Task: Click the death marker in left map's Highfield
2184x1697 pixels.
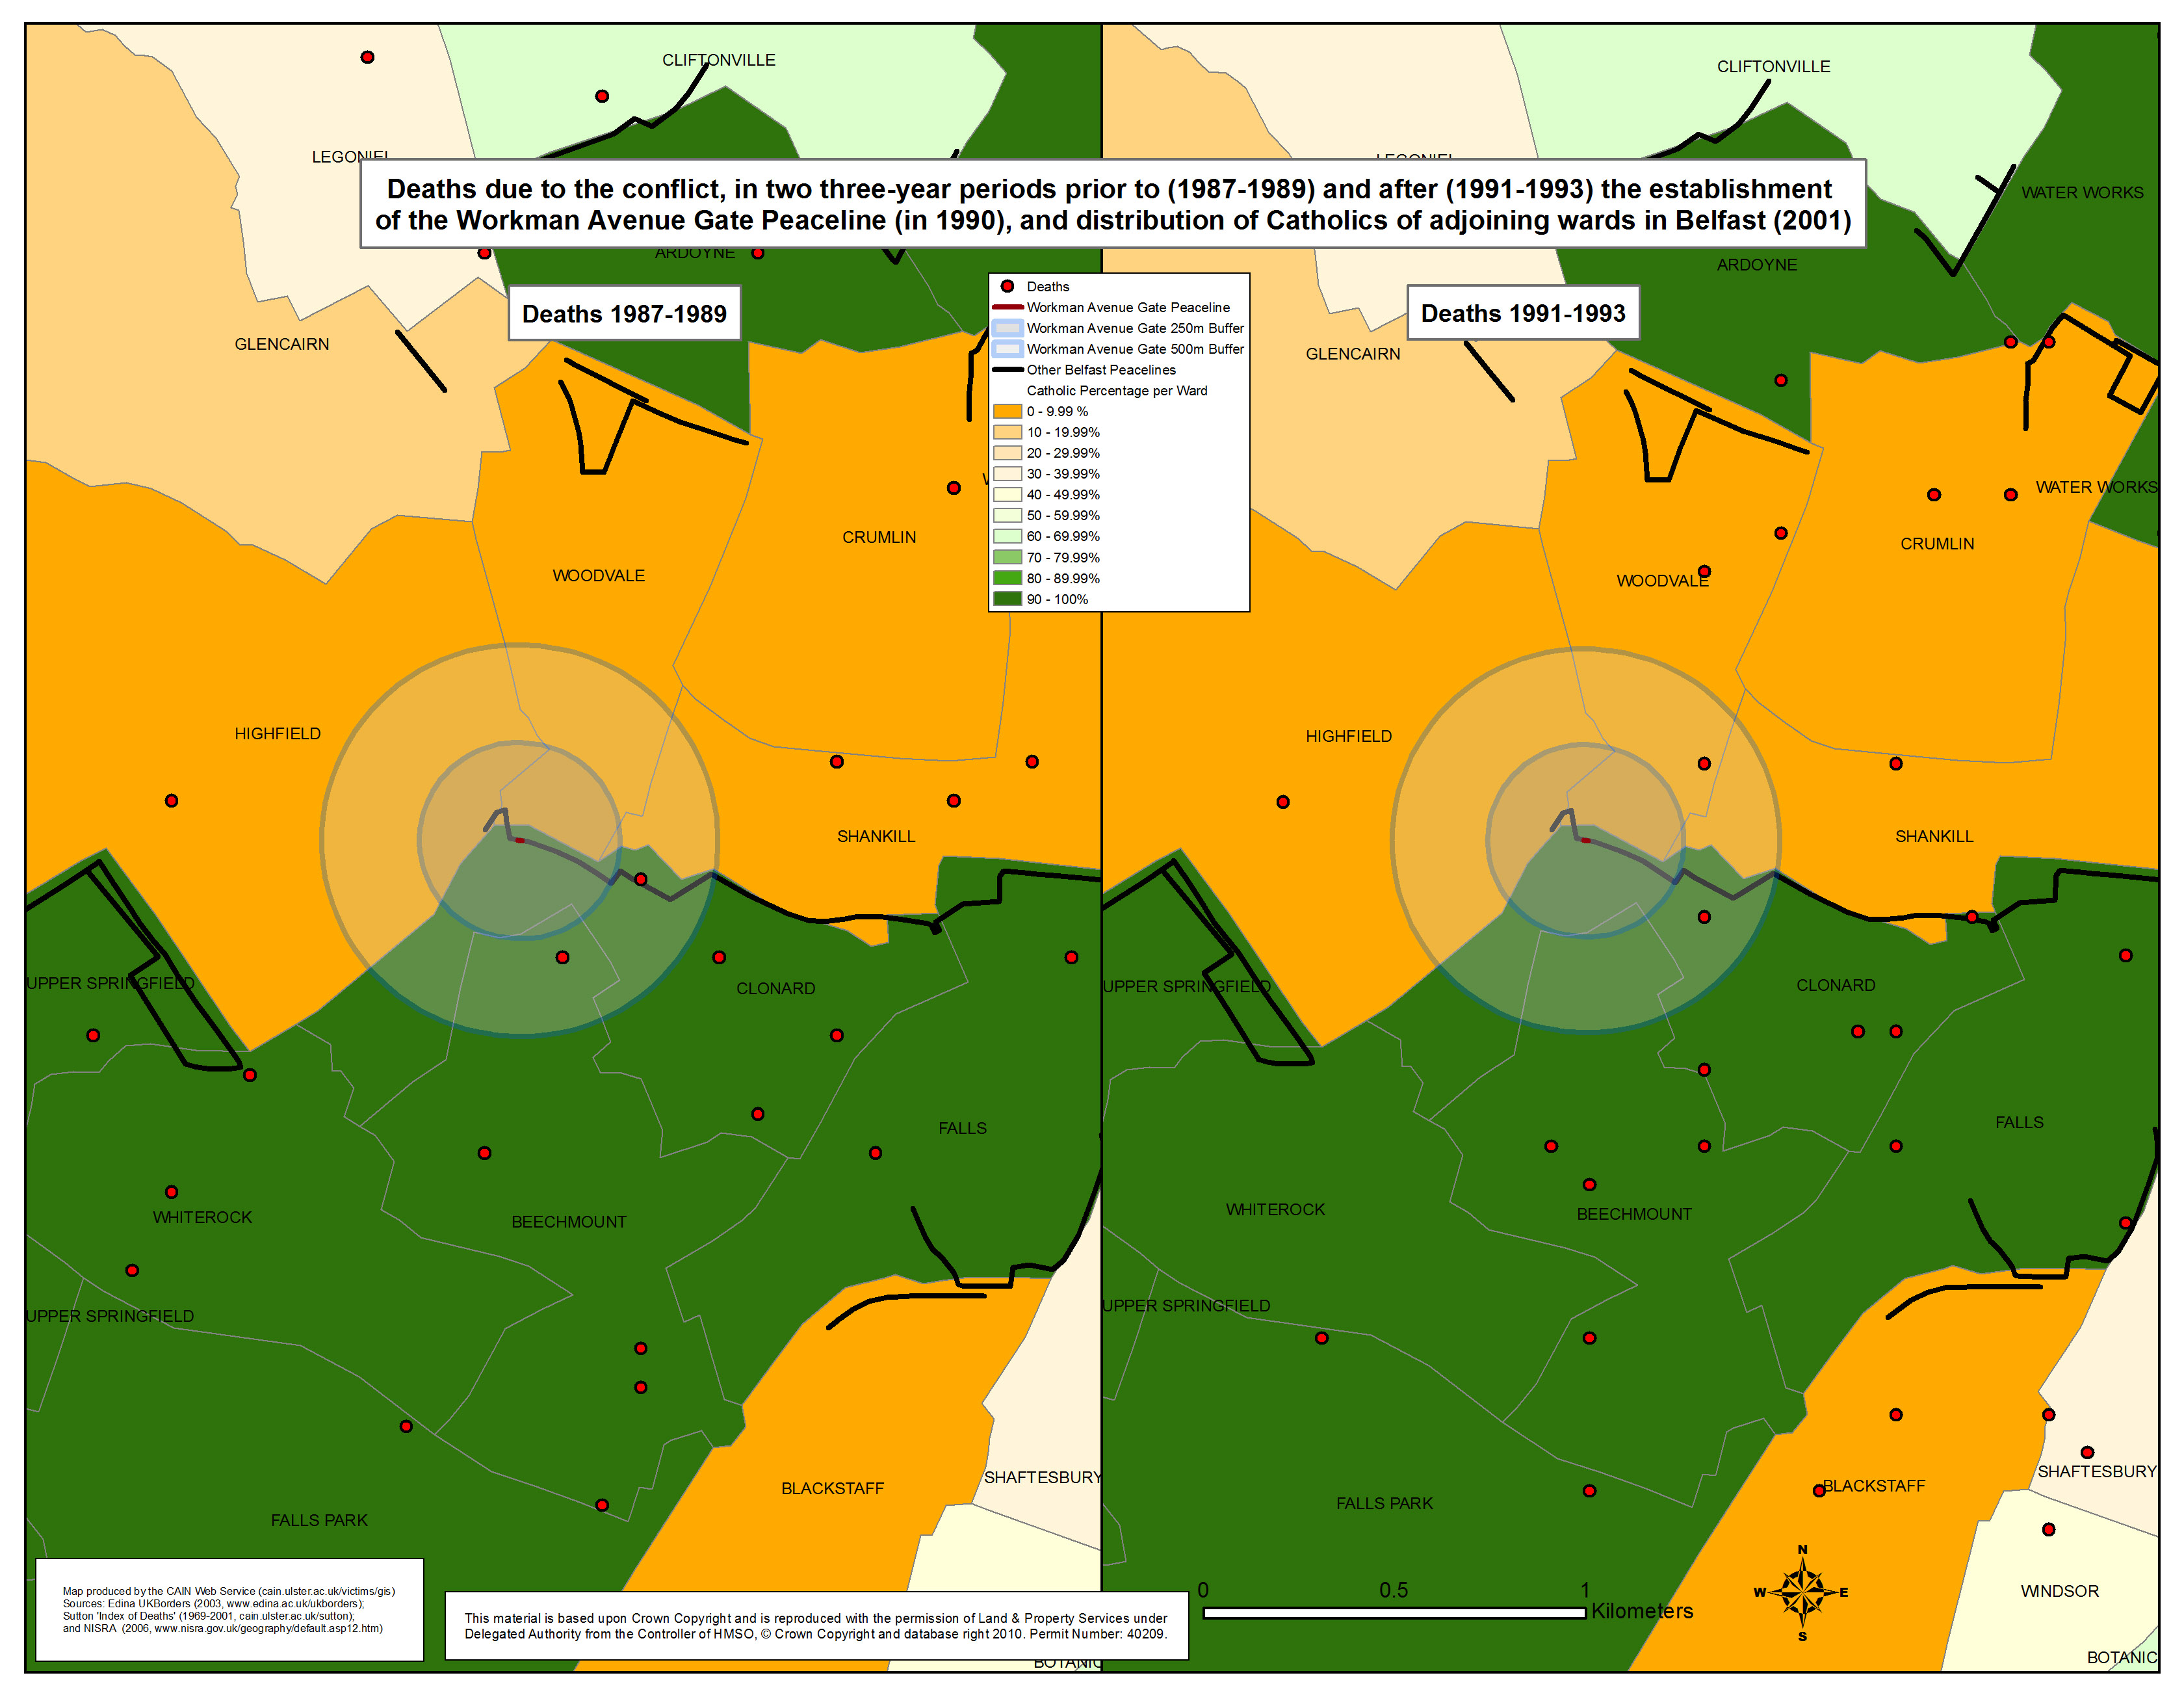Action: click(x=172, y=800)
